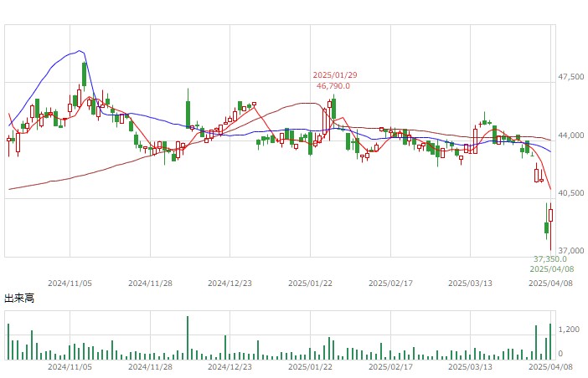Click the 2024/11/05 date under the volume chart
This screenshot has width=588, height=378.
pyautogui.click(x=70, y=367)
